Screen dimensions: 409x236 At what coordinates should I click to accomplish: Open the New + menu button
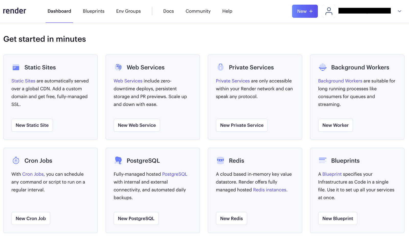point(305,11)
